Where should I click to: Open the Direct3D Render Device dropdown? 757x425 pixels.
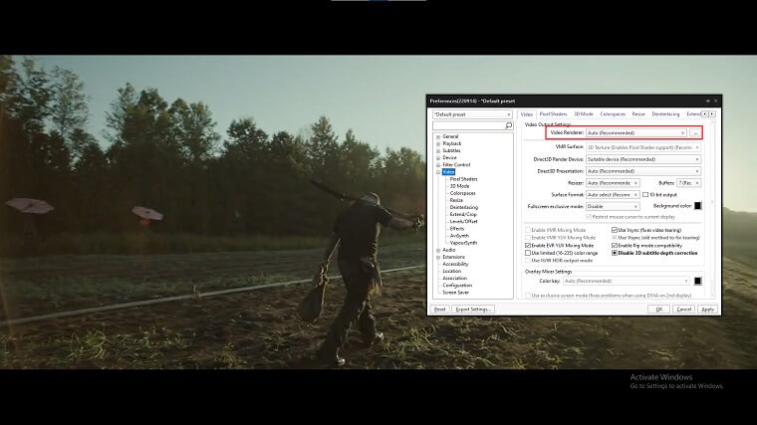pos(643,159)
